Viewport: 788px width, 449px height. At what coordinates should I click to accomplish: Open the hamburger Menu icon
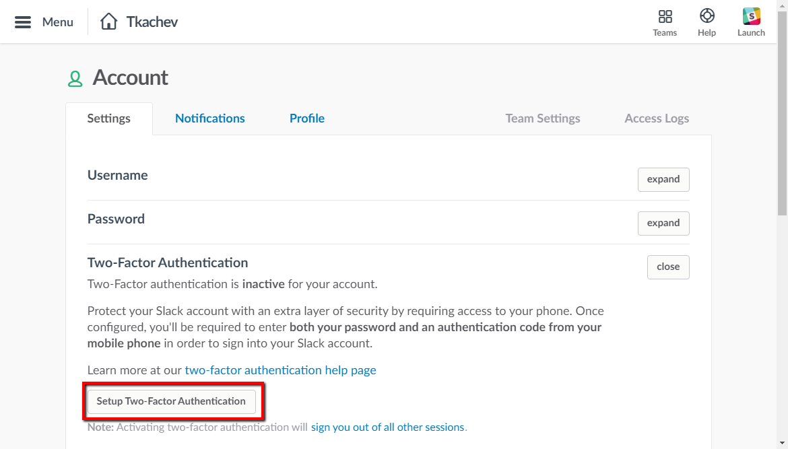23,22
